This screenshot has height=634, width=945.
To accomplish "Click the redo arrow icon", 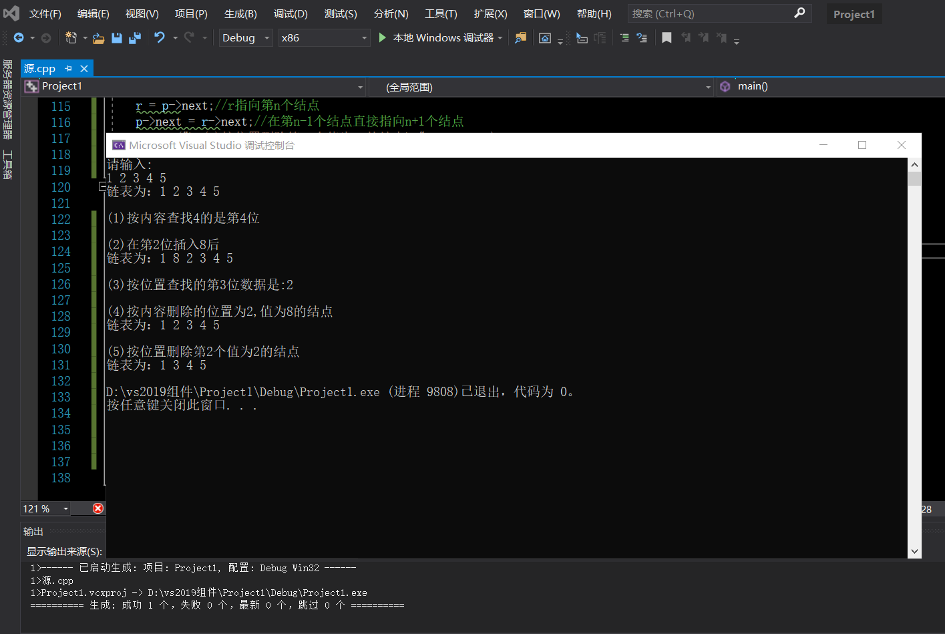I will (x=189, y=37).
